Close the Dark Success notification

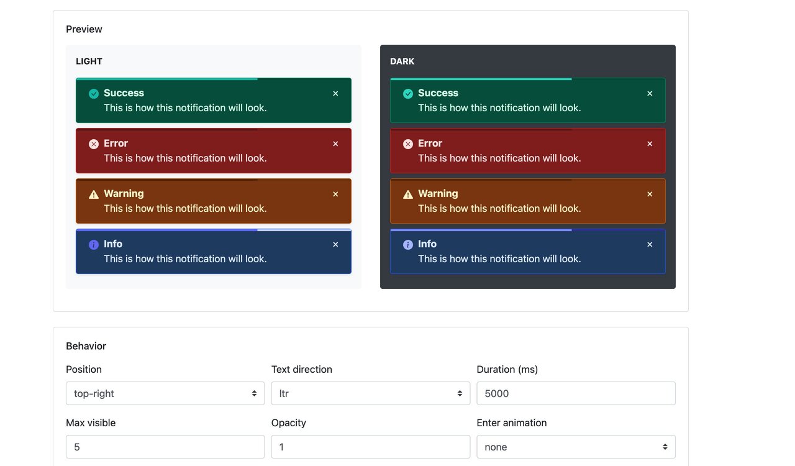[650, 93]
